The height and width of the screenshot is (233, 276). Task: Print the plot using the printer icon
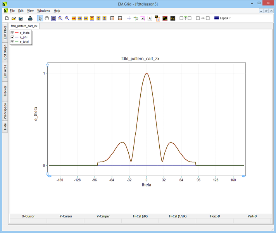30,18
